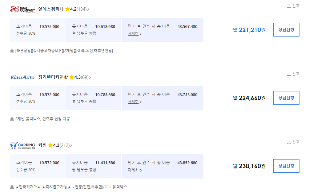Viewport: 309px width, 196px height.
Task: Click the 월 221,210원 monthly price
Action: click(x=249, y=30)
